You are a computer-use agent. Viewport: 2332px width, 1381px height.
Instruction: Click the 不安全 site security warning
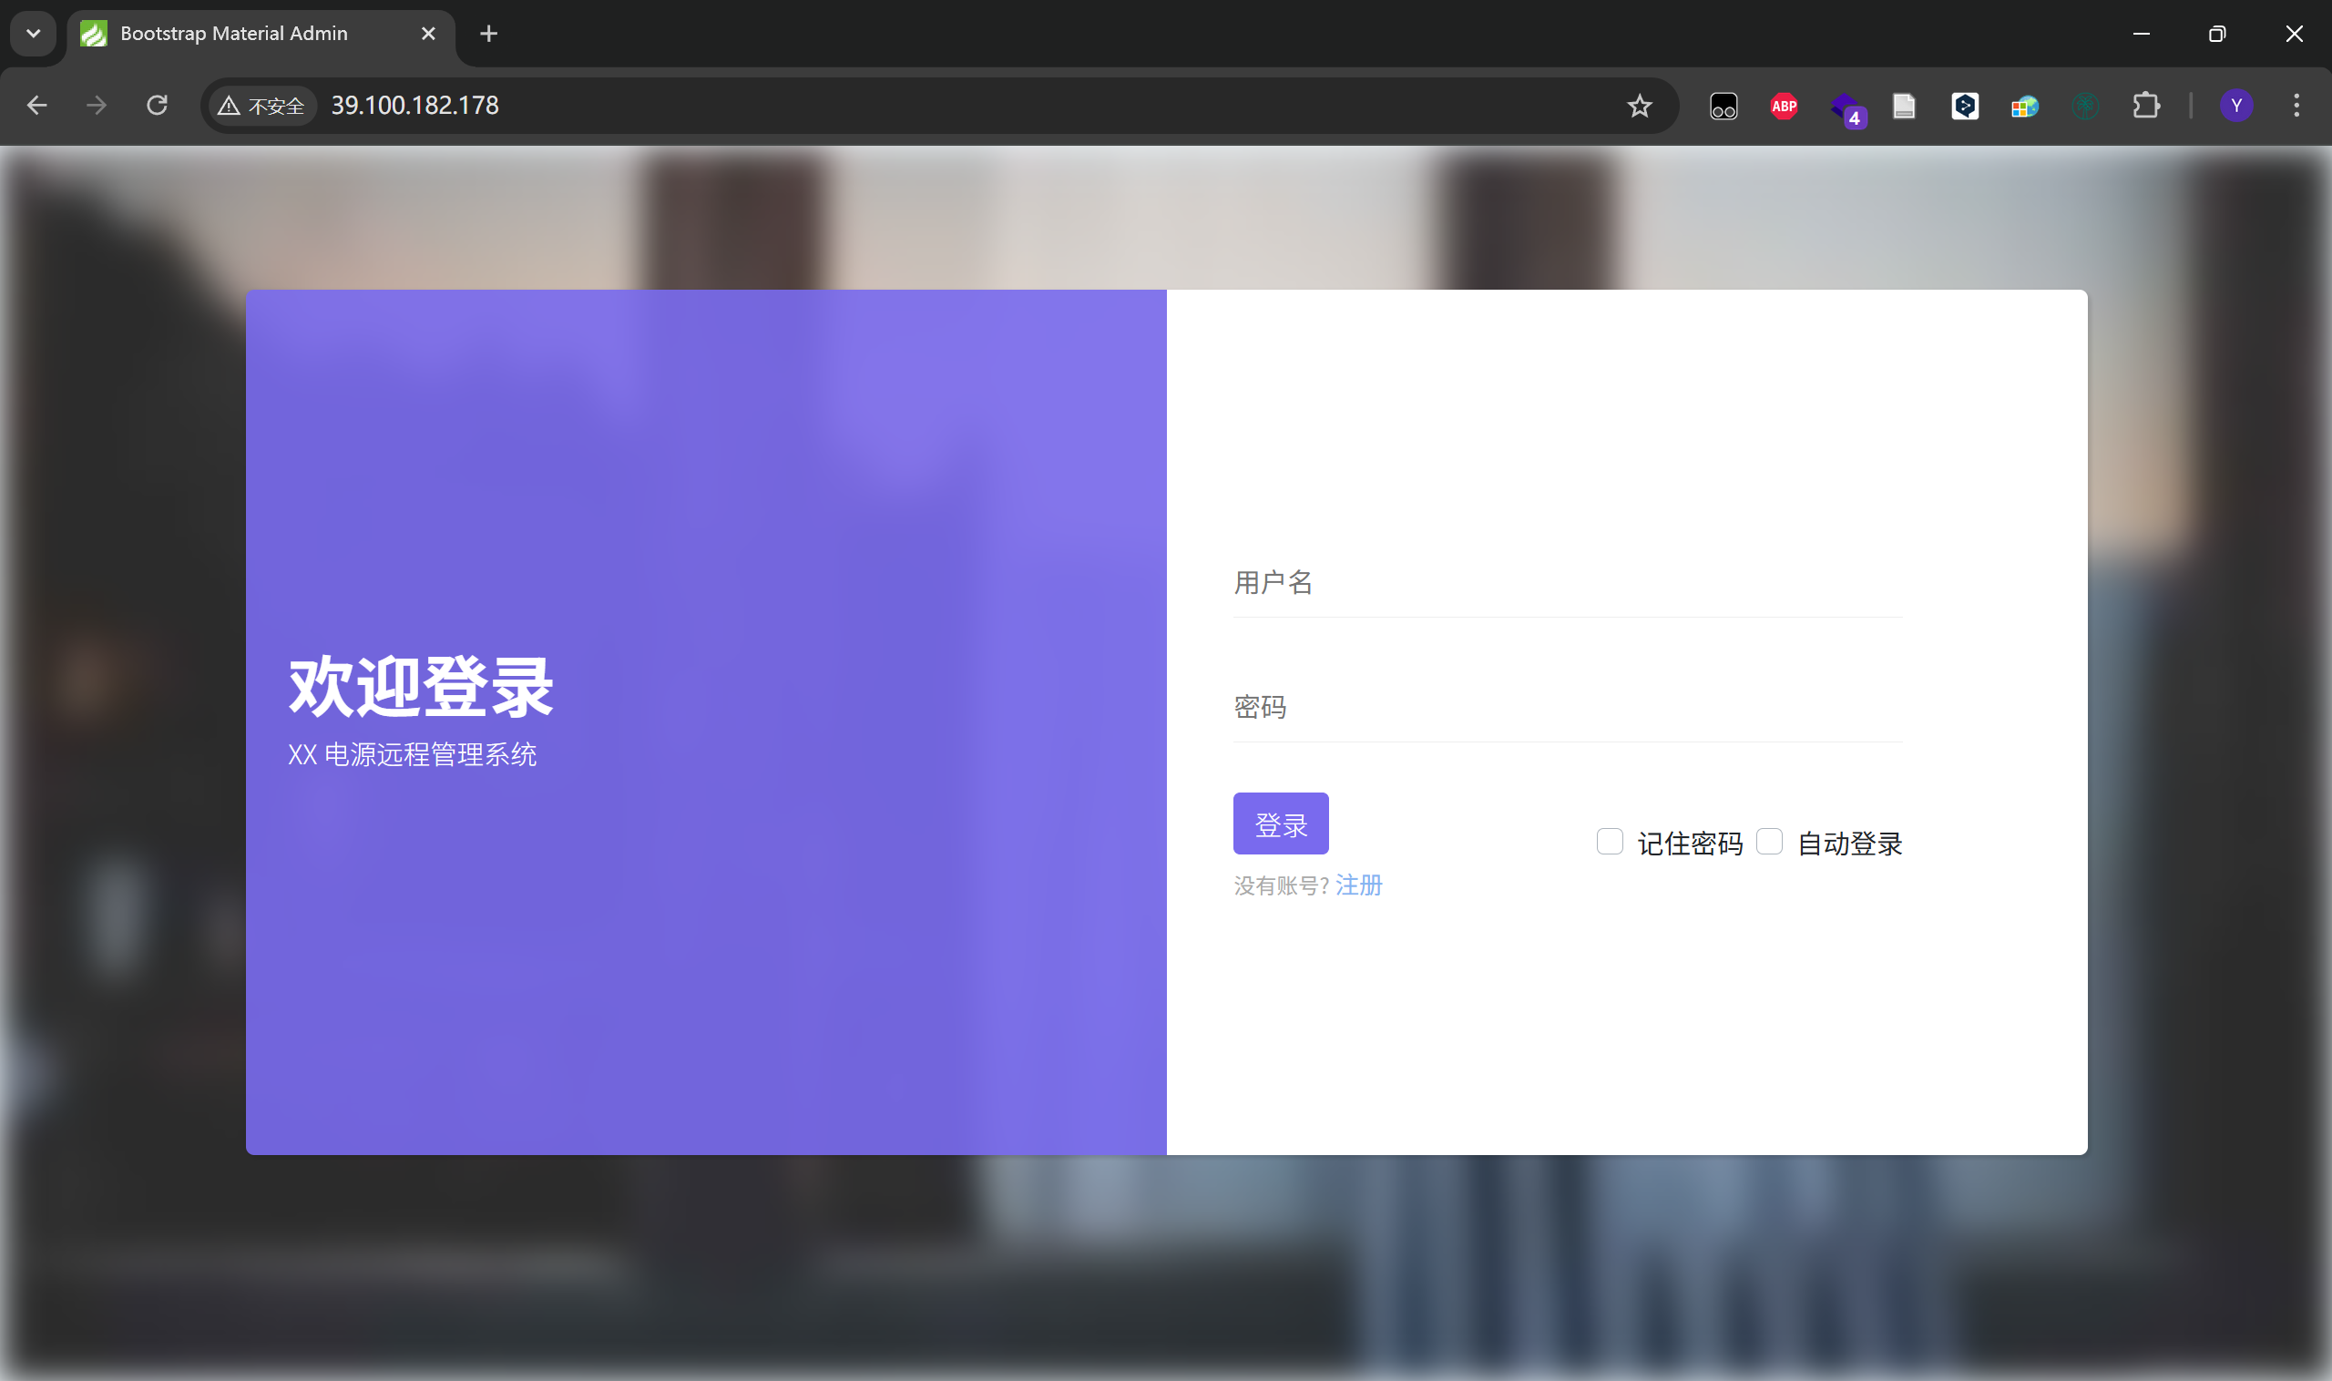coord(261,106)
